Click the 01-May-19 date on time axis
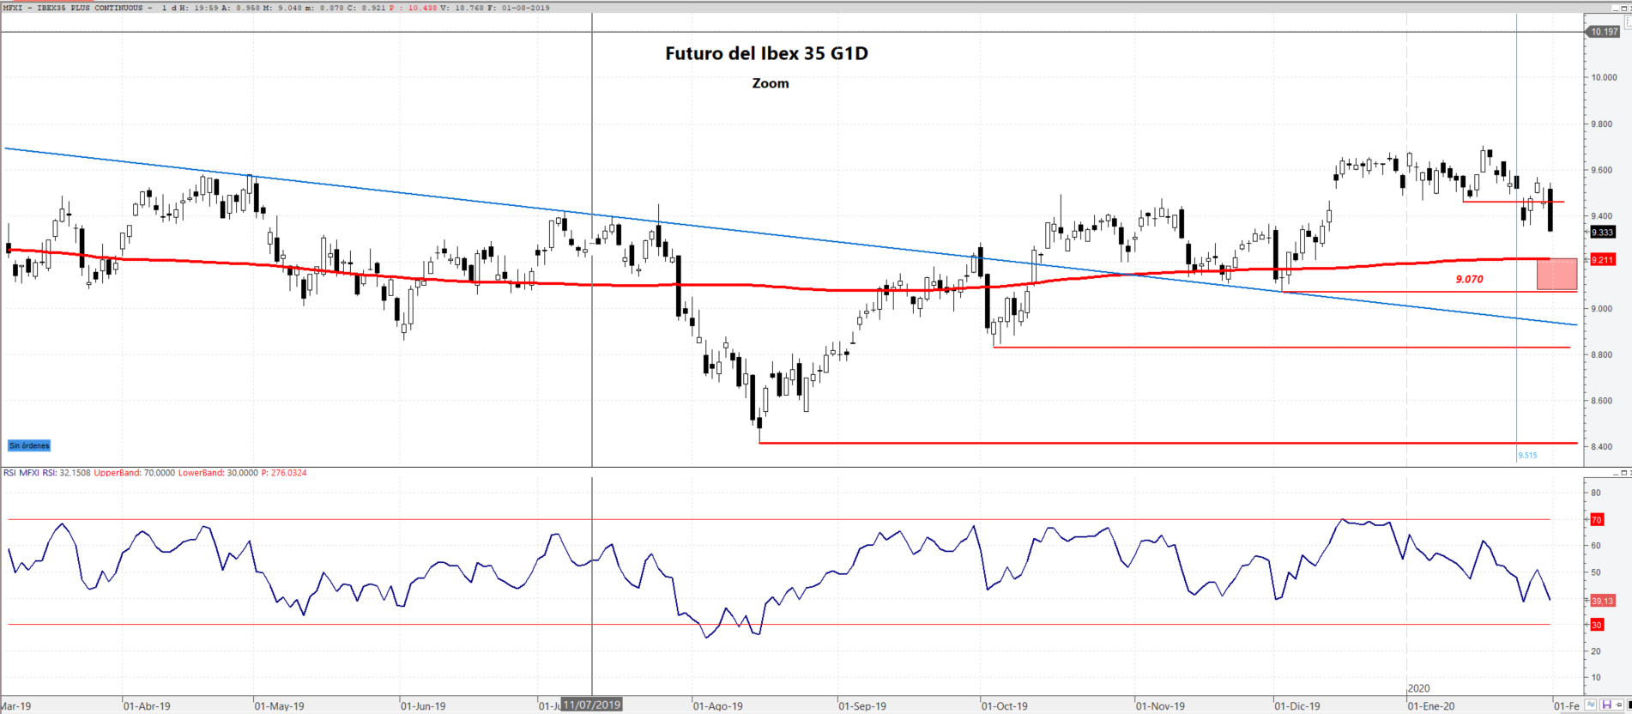 (280, 706)
